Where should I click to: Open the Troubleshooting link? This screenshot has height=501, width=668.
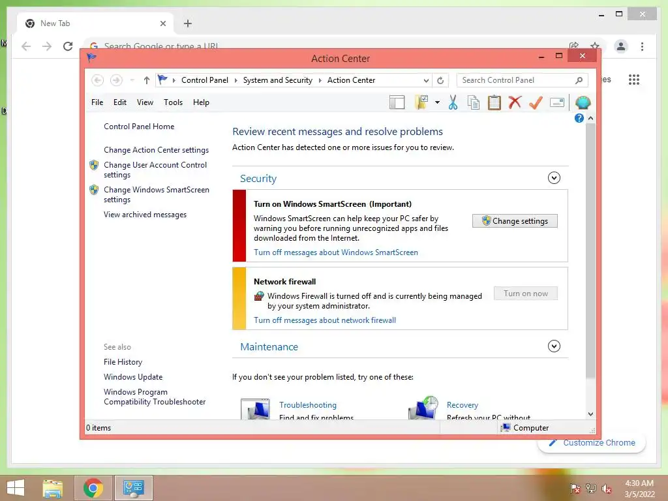point(308,404)
